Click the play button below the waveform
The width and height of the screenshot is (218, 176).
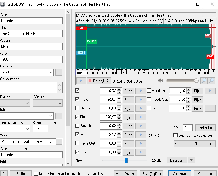coord(81,81)
